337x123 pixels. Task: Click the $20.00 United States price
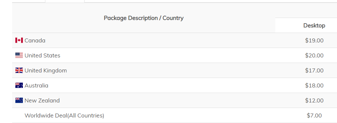(314, 55)
